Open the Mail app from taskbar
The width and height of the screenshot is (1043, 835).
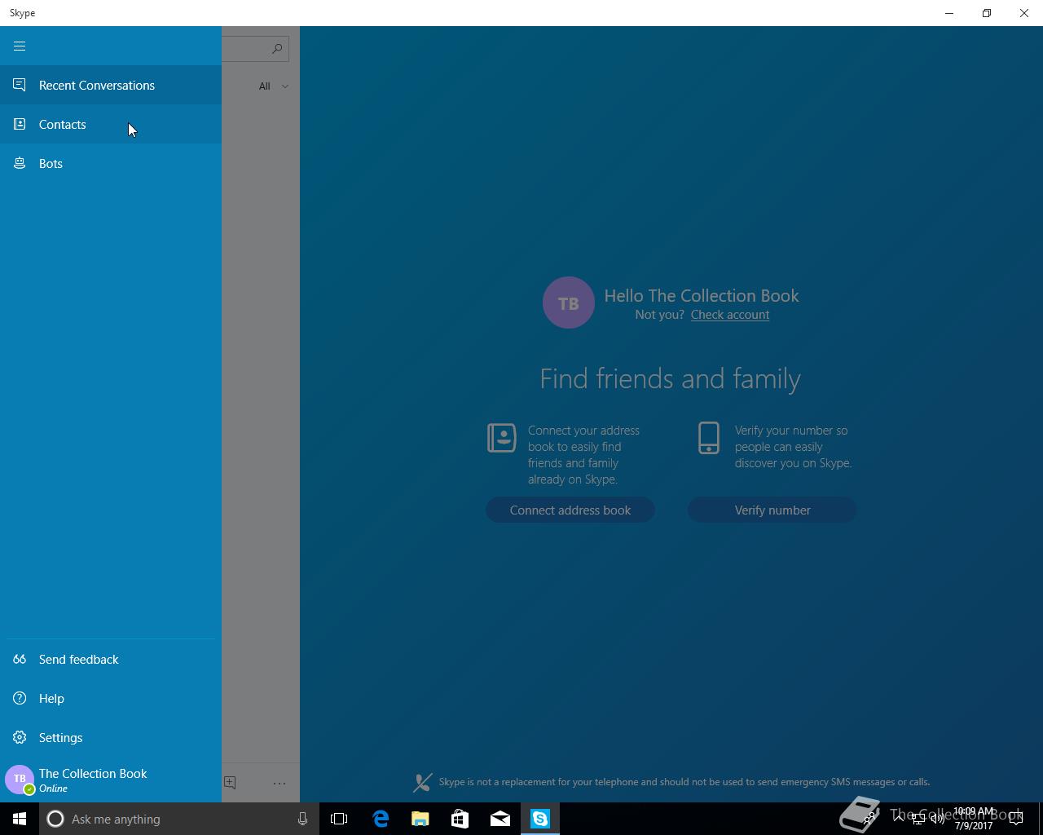500,819
